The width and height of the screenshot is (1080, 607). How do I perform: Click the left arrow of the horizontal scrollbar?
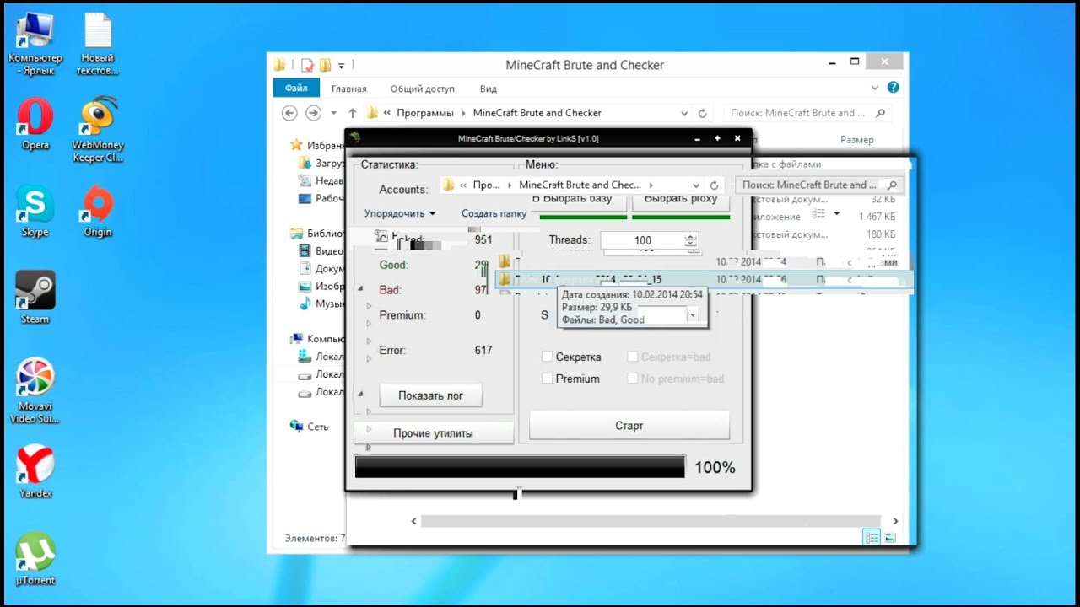[x=413, y=521]
